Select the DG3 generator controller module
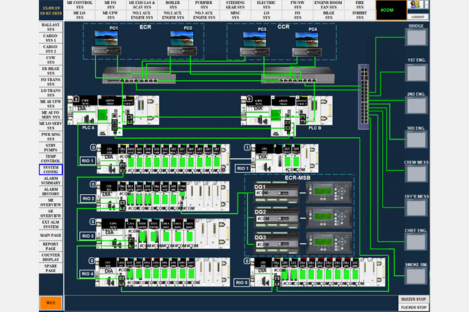The image size is (469, 312). (x=277, y=244)
